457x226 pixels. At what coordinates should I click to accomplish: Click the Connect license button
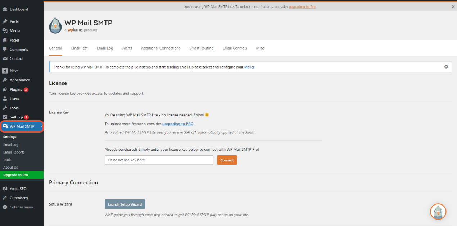tap(227, 160)
